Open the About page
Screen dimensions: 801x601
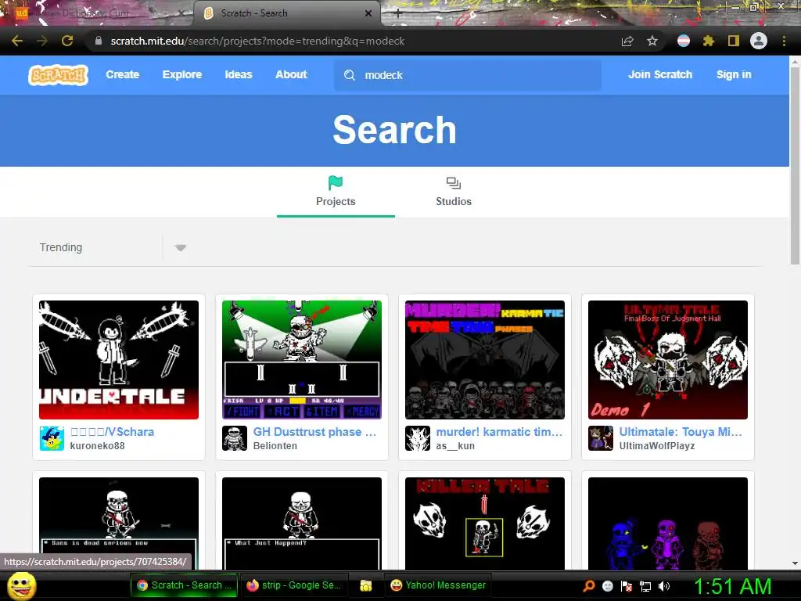tap(291, 74)
